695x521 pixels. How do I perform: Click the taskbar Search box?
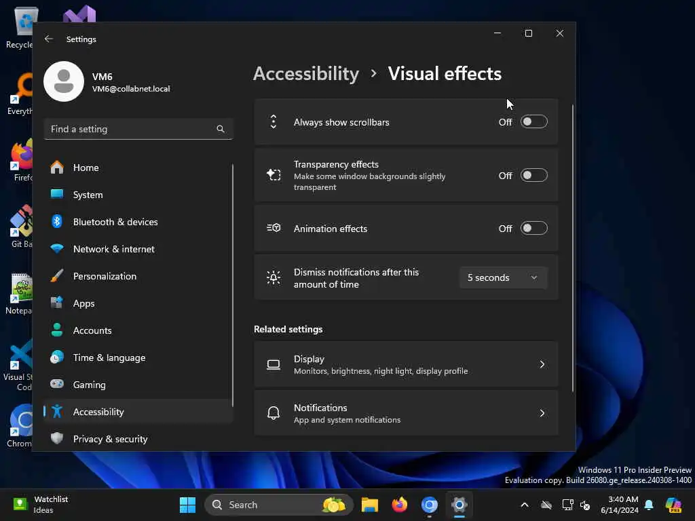(x=279, y=505)
